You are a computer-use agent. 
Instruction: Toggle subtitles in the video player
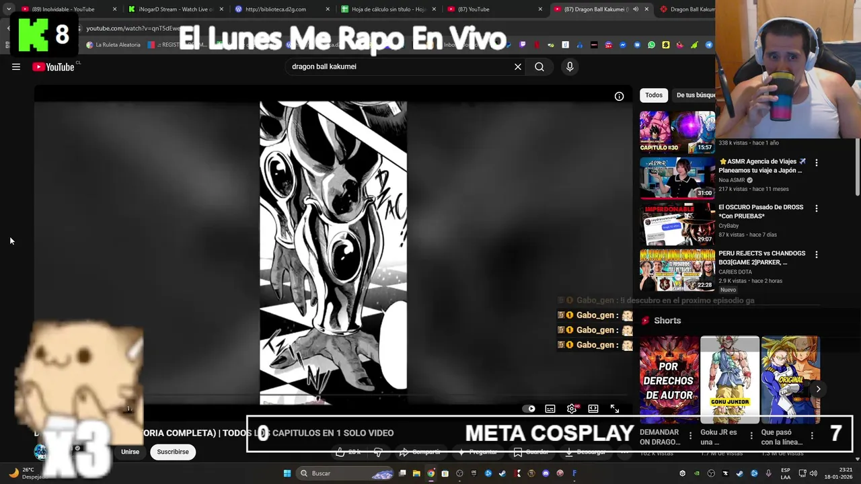point(550,409)
